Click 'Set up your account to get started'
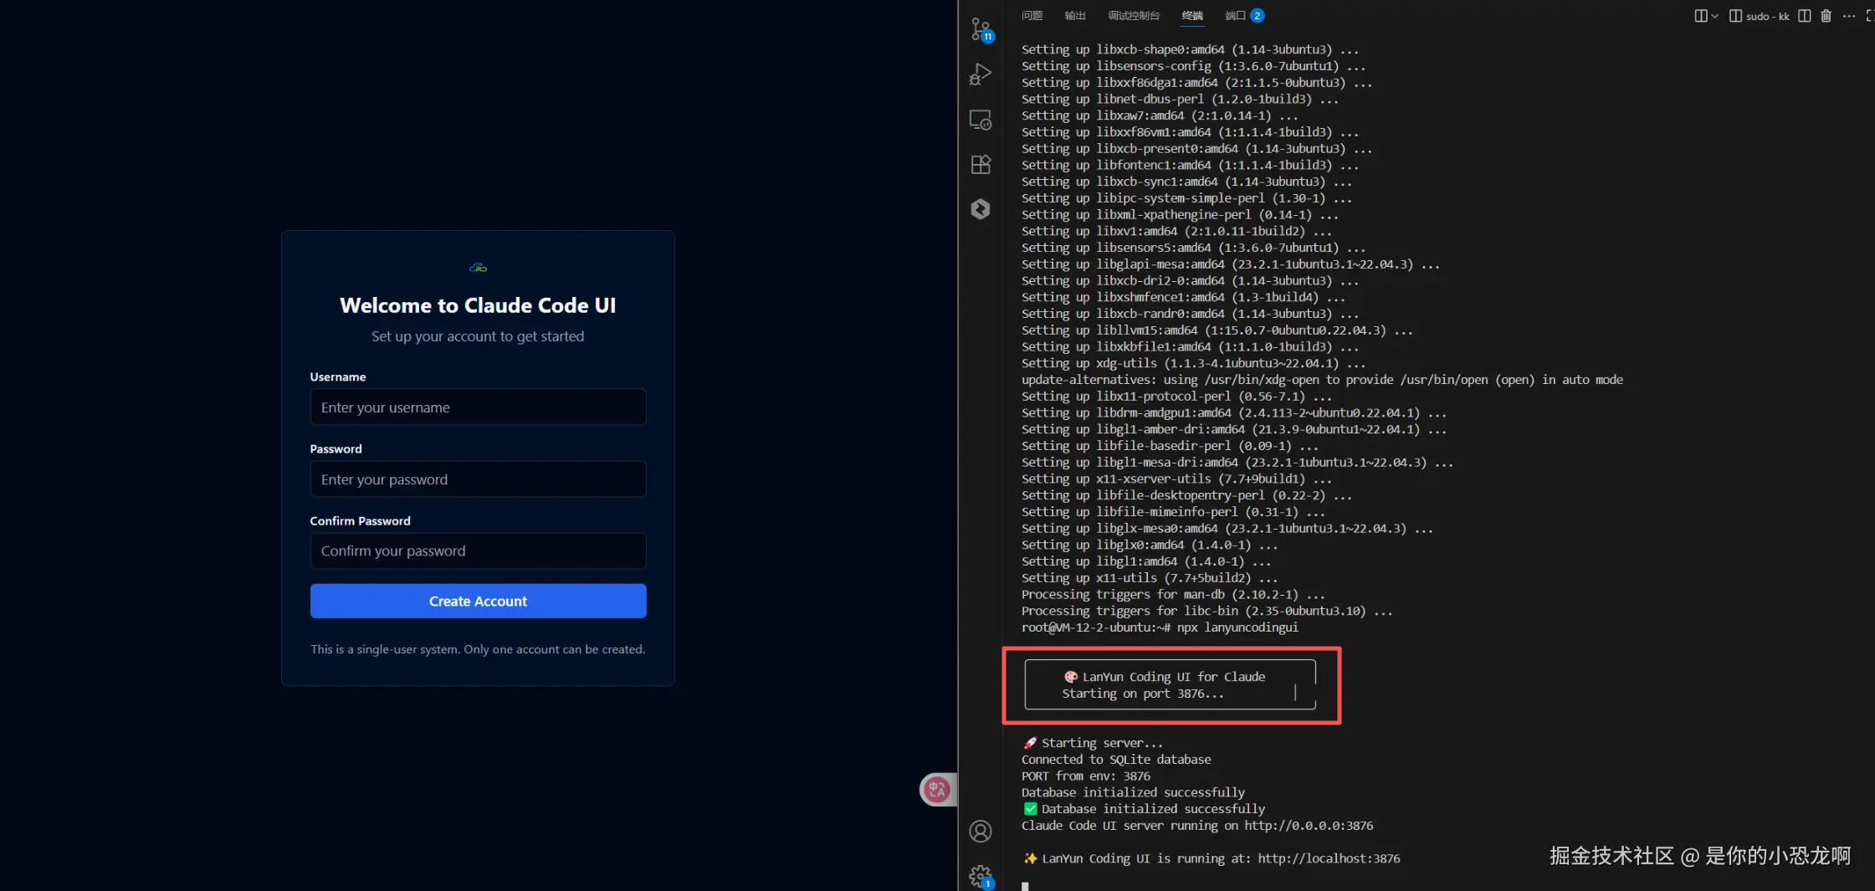 tap(478, 336)
